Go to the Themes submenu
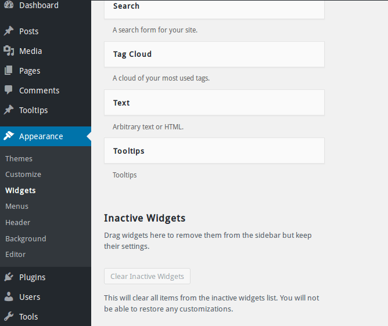 19,159
